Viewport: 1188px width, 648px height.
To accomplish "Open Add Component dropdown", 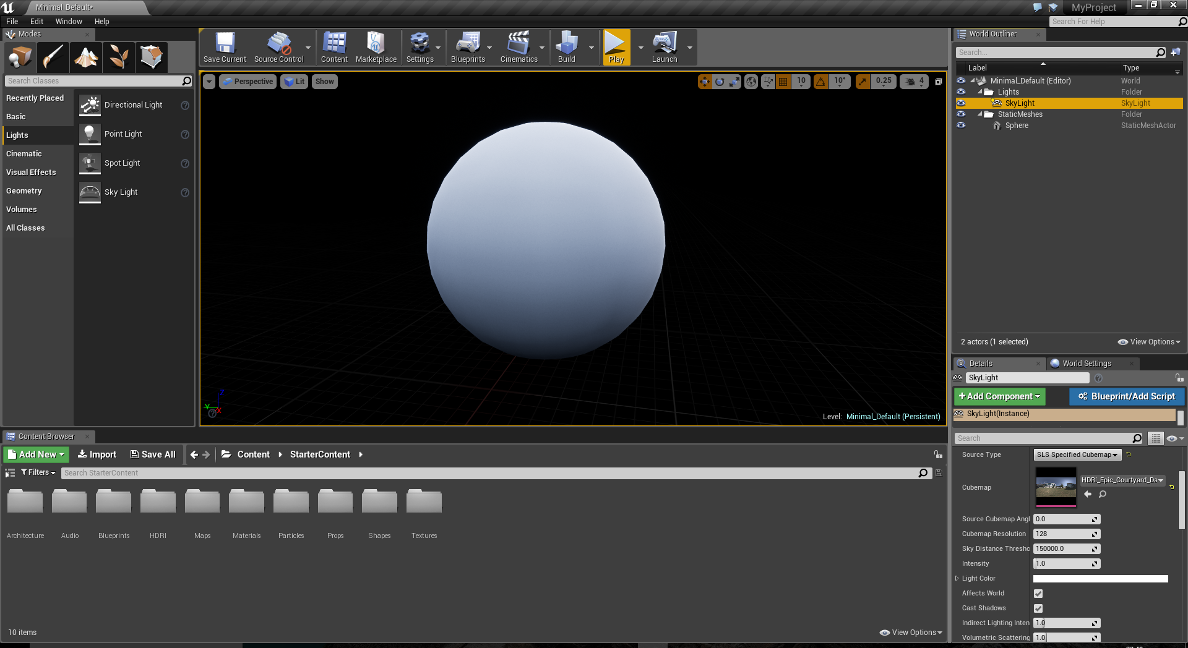I will [999, 396].
